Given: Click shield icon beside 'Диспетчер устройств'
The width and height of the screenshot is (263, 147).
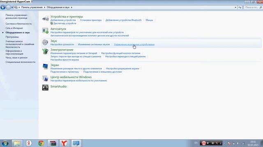Looking at the screenshot, I should tap(52, 23).
